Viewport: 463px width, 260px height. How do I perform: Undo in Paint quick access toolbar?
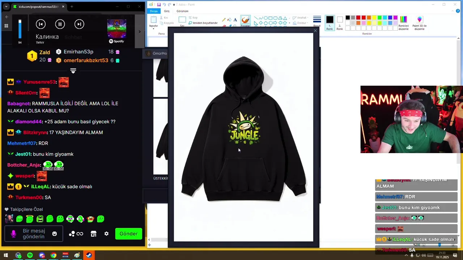164,4
